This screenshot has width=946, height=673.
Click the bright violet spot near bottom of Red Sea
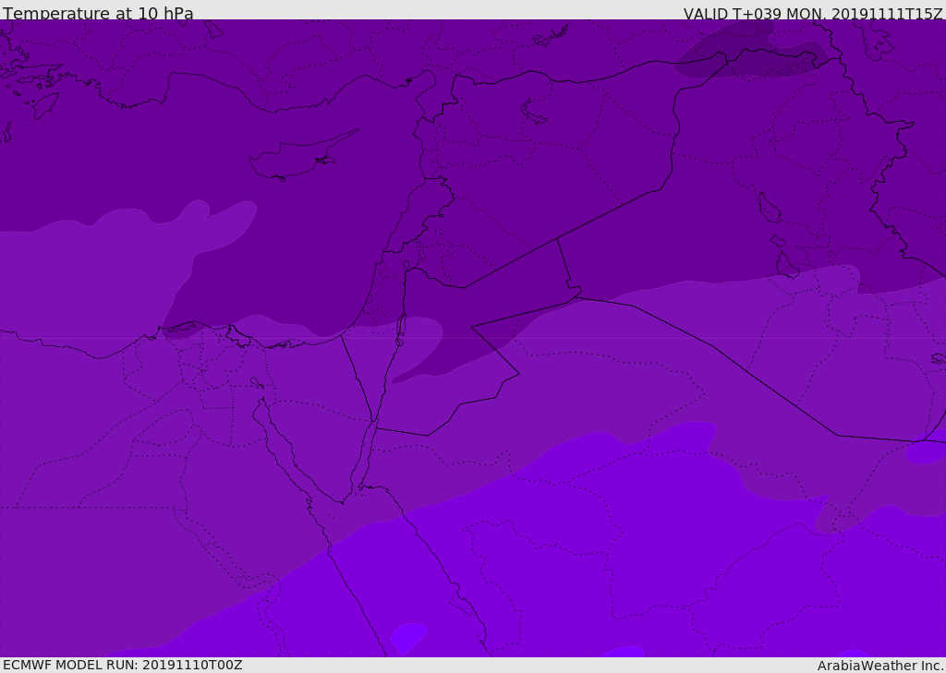(x=409, y=638)
